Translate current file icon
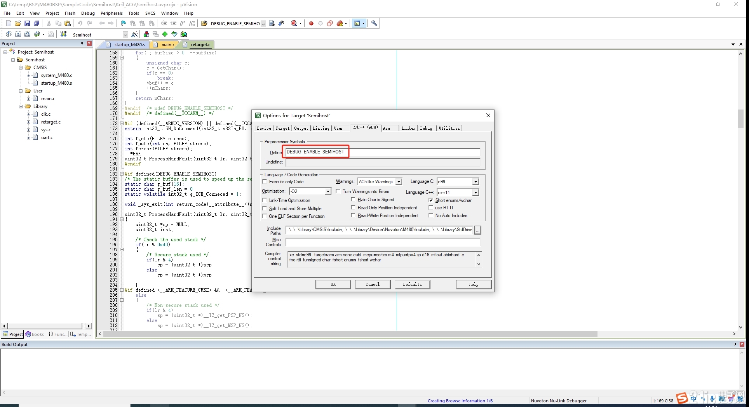Screen dimensions: 749x407 (x=9, y=34)
